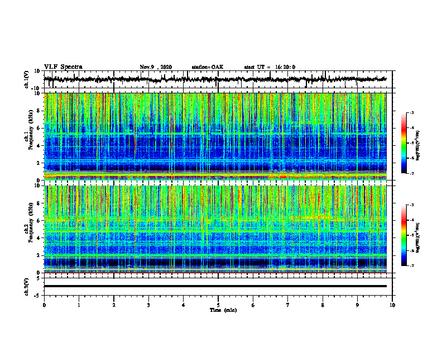This screenshot has width=442, height=342.
Task: Click inside the ch.2 spectrogram panel
Action: tap(215, 229)
